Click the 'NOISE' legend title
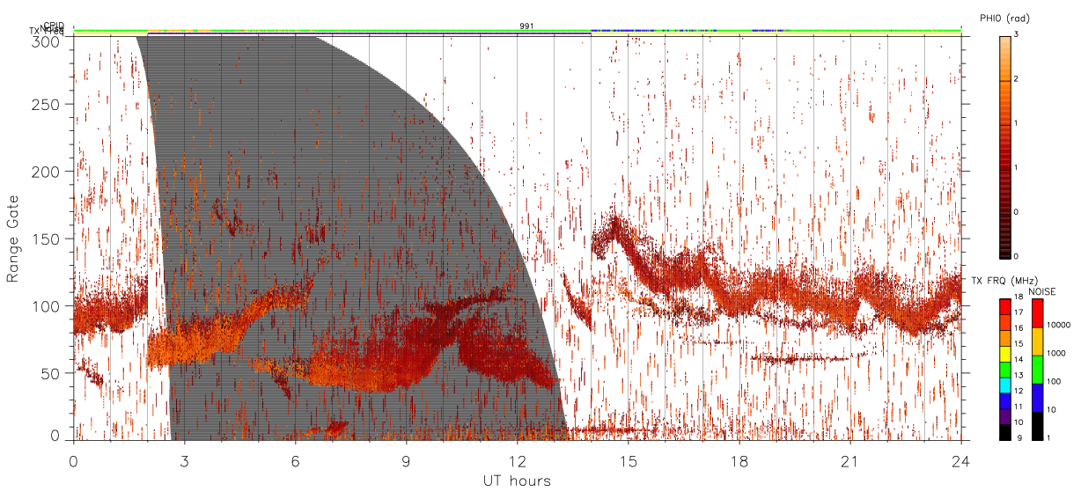Screen dimensions: 1081x499 1043,291
